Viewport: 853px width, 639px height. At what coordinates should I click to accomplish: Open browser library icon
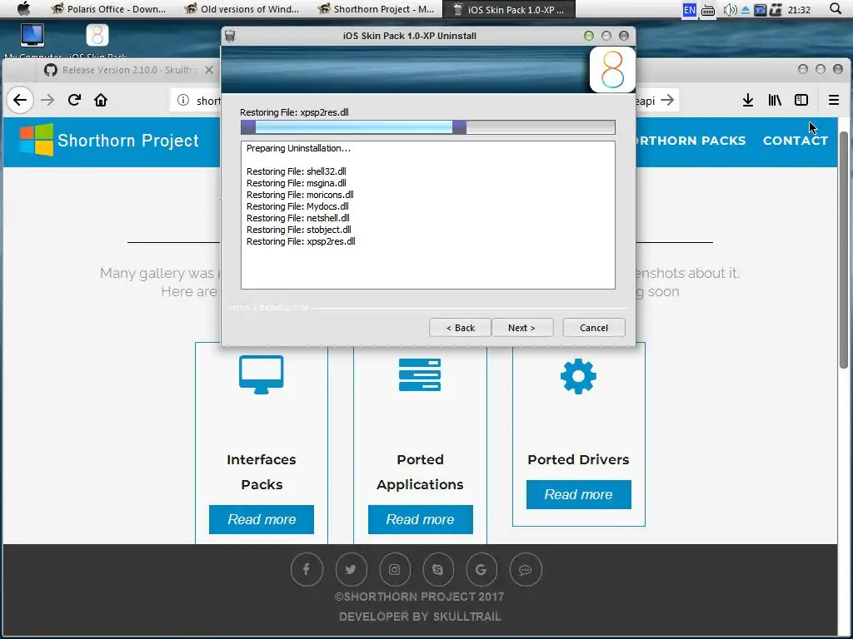(775, 100)
